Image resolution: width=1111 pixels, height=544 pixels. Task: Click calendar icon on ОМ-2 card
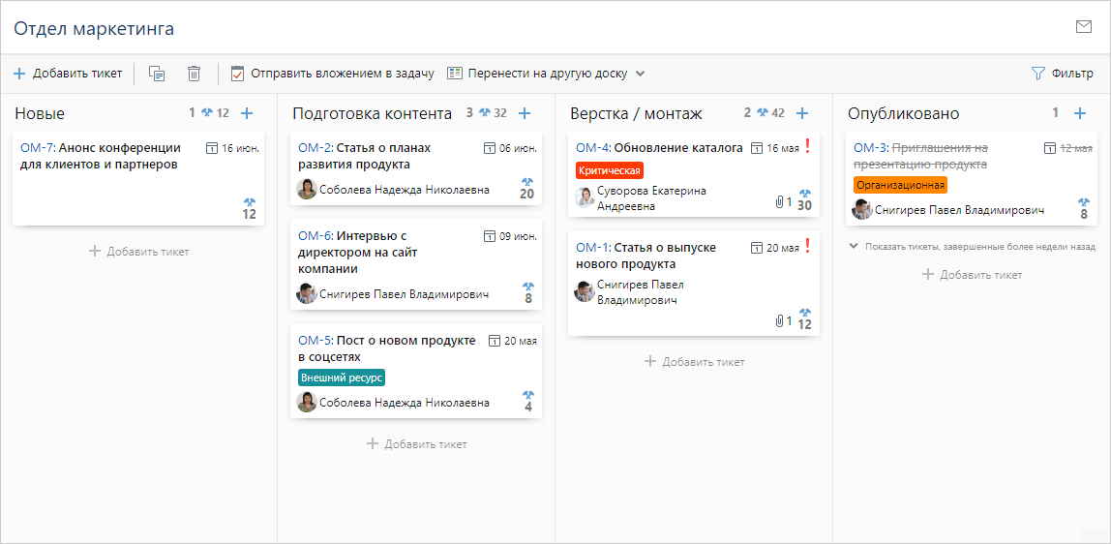click(489, 148)
